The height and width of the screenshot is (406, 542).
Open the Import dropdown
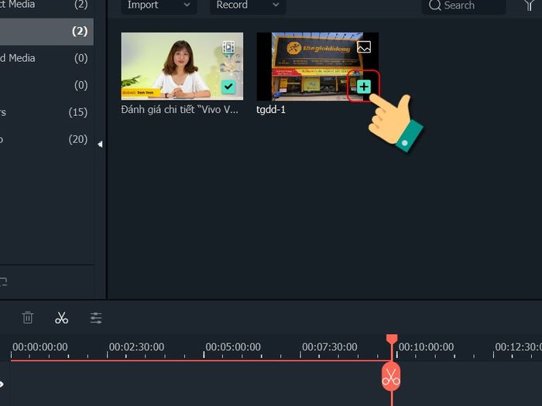click(159, 5)
